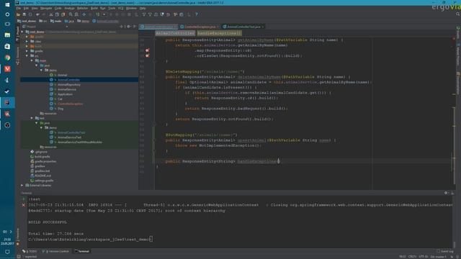Open the VCS menu
Image resolution: width=461 pixels, height=259 pixels.
120,8
